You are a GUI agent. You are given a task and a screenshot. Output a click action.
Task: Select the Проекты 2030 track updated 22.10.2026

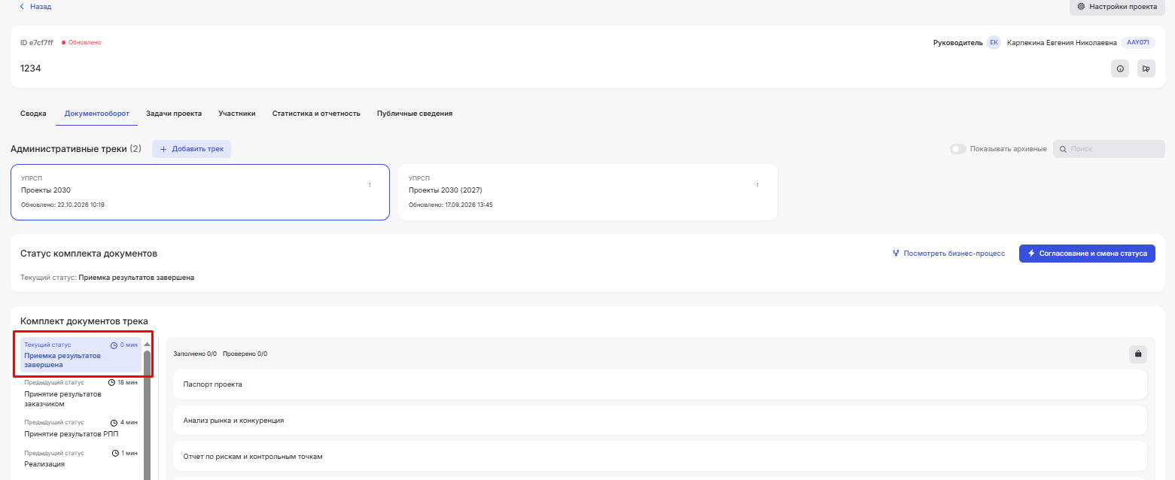pyautogui.click(x=200, y=192)
